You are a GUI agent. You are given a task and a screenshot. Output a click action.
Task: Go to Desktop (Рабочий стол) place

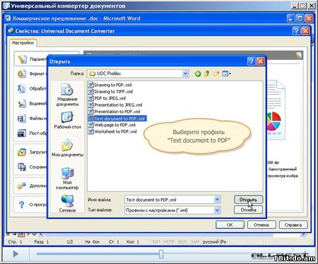tap(67, 120)
